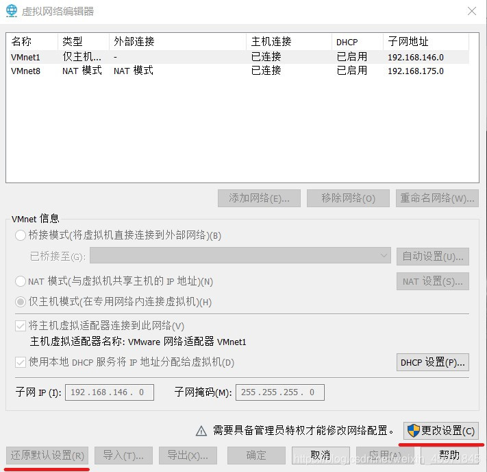Click 移除网络(O) button

(348, 198)
